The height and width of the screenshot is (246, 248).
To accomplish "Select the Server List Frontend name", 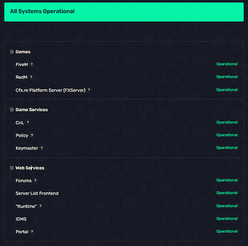I will (37, 193).
